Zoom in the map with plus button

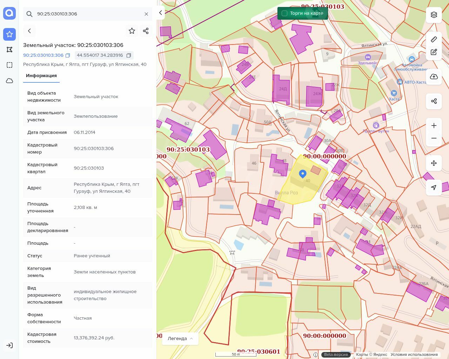(x=434, y=126)
